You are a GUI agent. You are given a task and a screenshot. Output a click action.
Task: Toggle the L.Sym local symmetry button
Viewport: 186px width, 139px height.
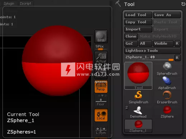[101, 131]
